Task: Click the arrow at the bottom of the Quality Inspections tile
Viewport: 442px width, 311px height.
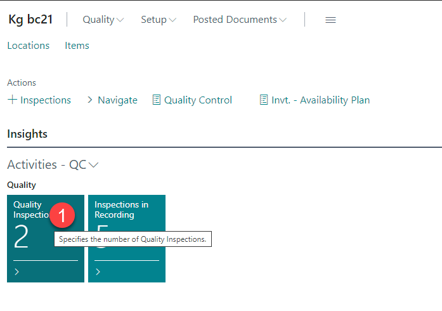Action: (17, 272)
